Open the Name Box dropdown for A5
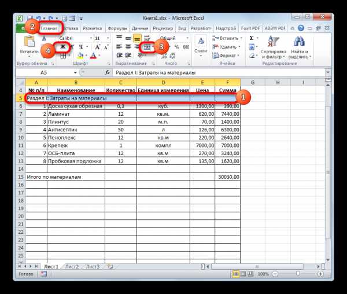Image resolution: width=347 pixels, height=294 pixels. 74,72
